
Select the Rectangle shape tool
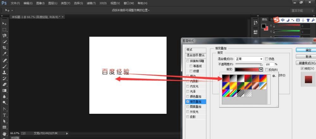click(4, 127)
